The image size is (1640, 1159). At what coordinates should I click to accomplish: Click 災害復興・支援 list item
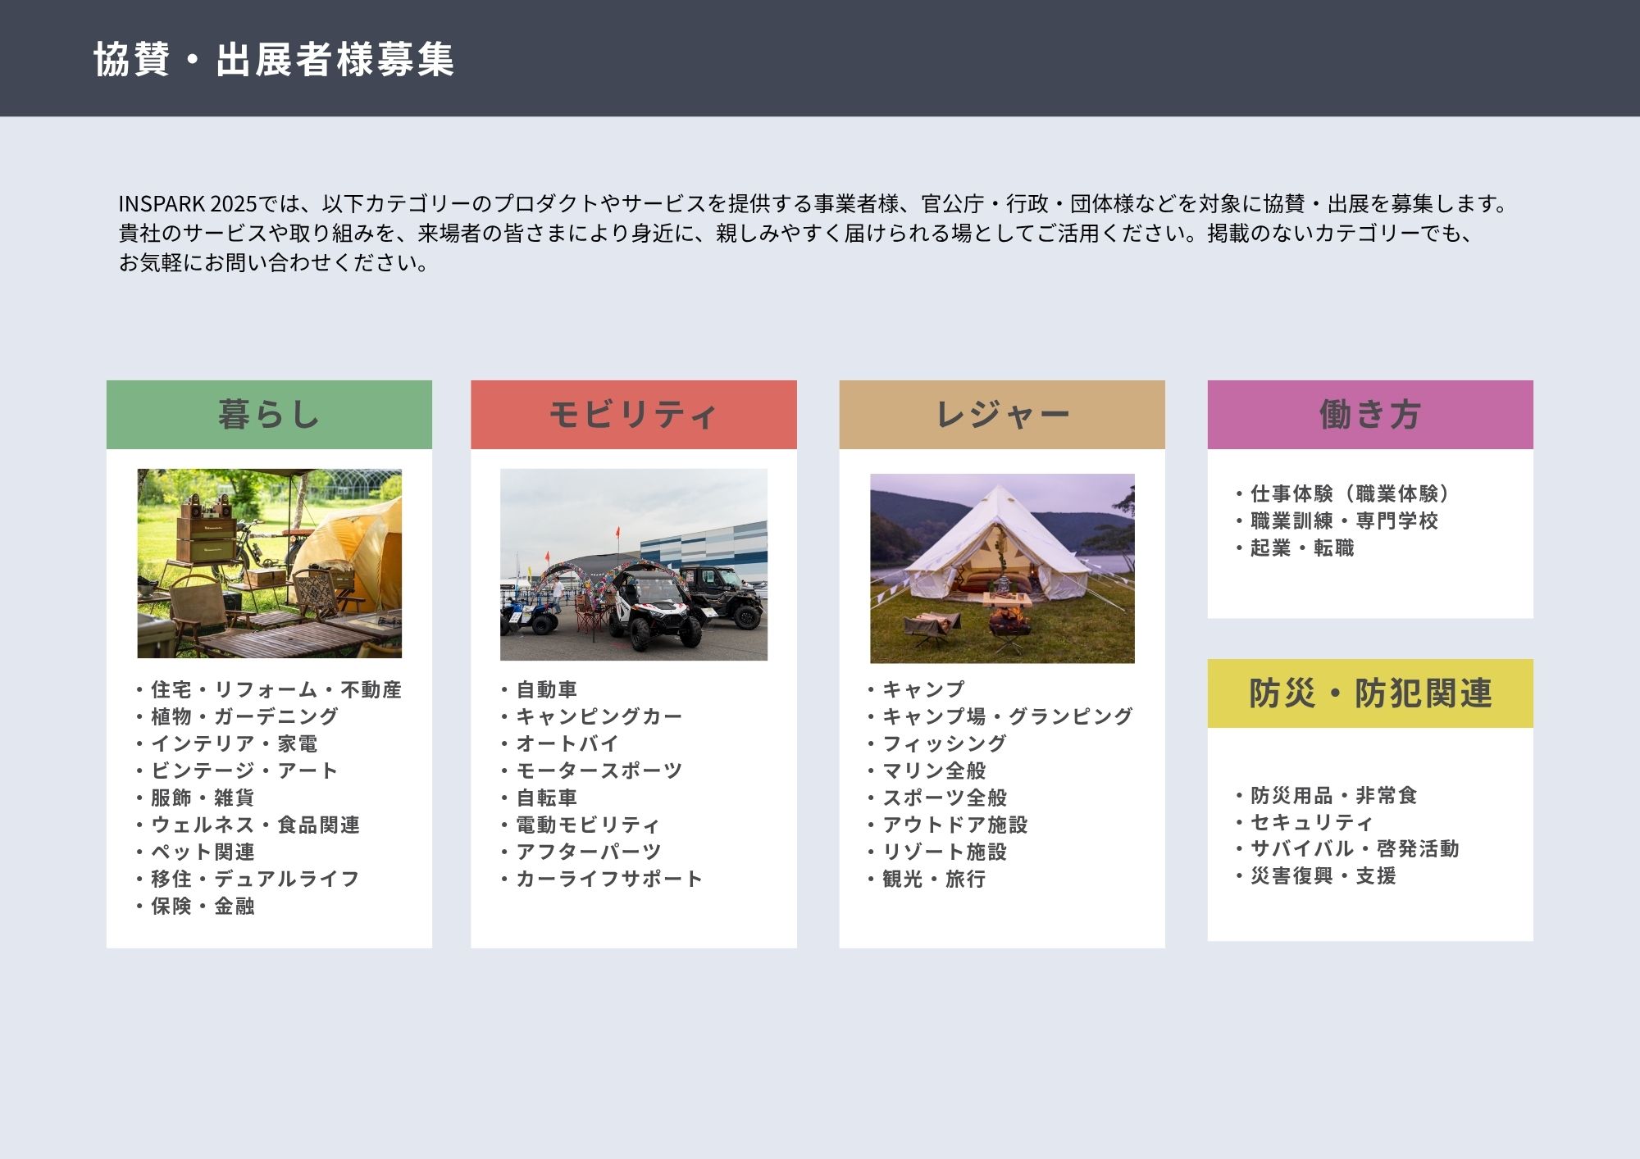click(x=1314, y=875)
